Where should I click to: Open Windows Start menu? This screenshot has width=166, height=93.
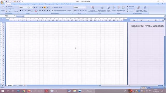(2, 91)
